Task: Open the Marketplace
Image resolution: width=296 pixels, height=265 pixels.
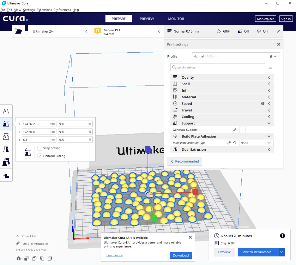Action: coord(265,19)
